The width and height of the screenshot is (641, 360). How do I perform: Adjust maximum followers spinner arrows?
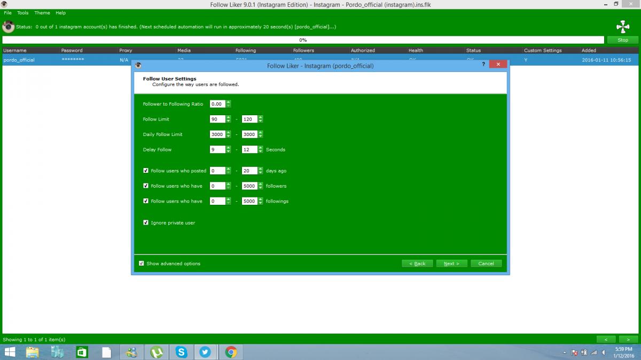pyautogui.click(x=261, y=186)
